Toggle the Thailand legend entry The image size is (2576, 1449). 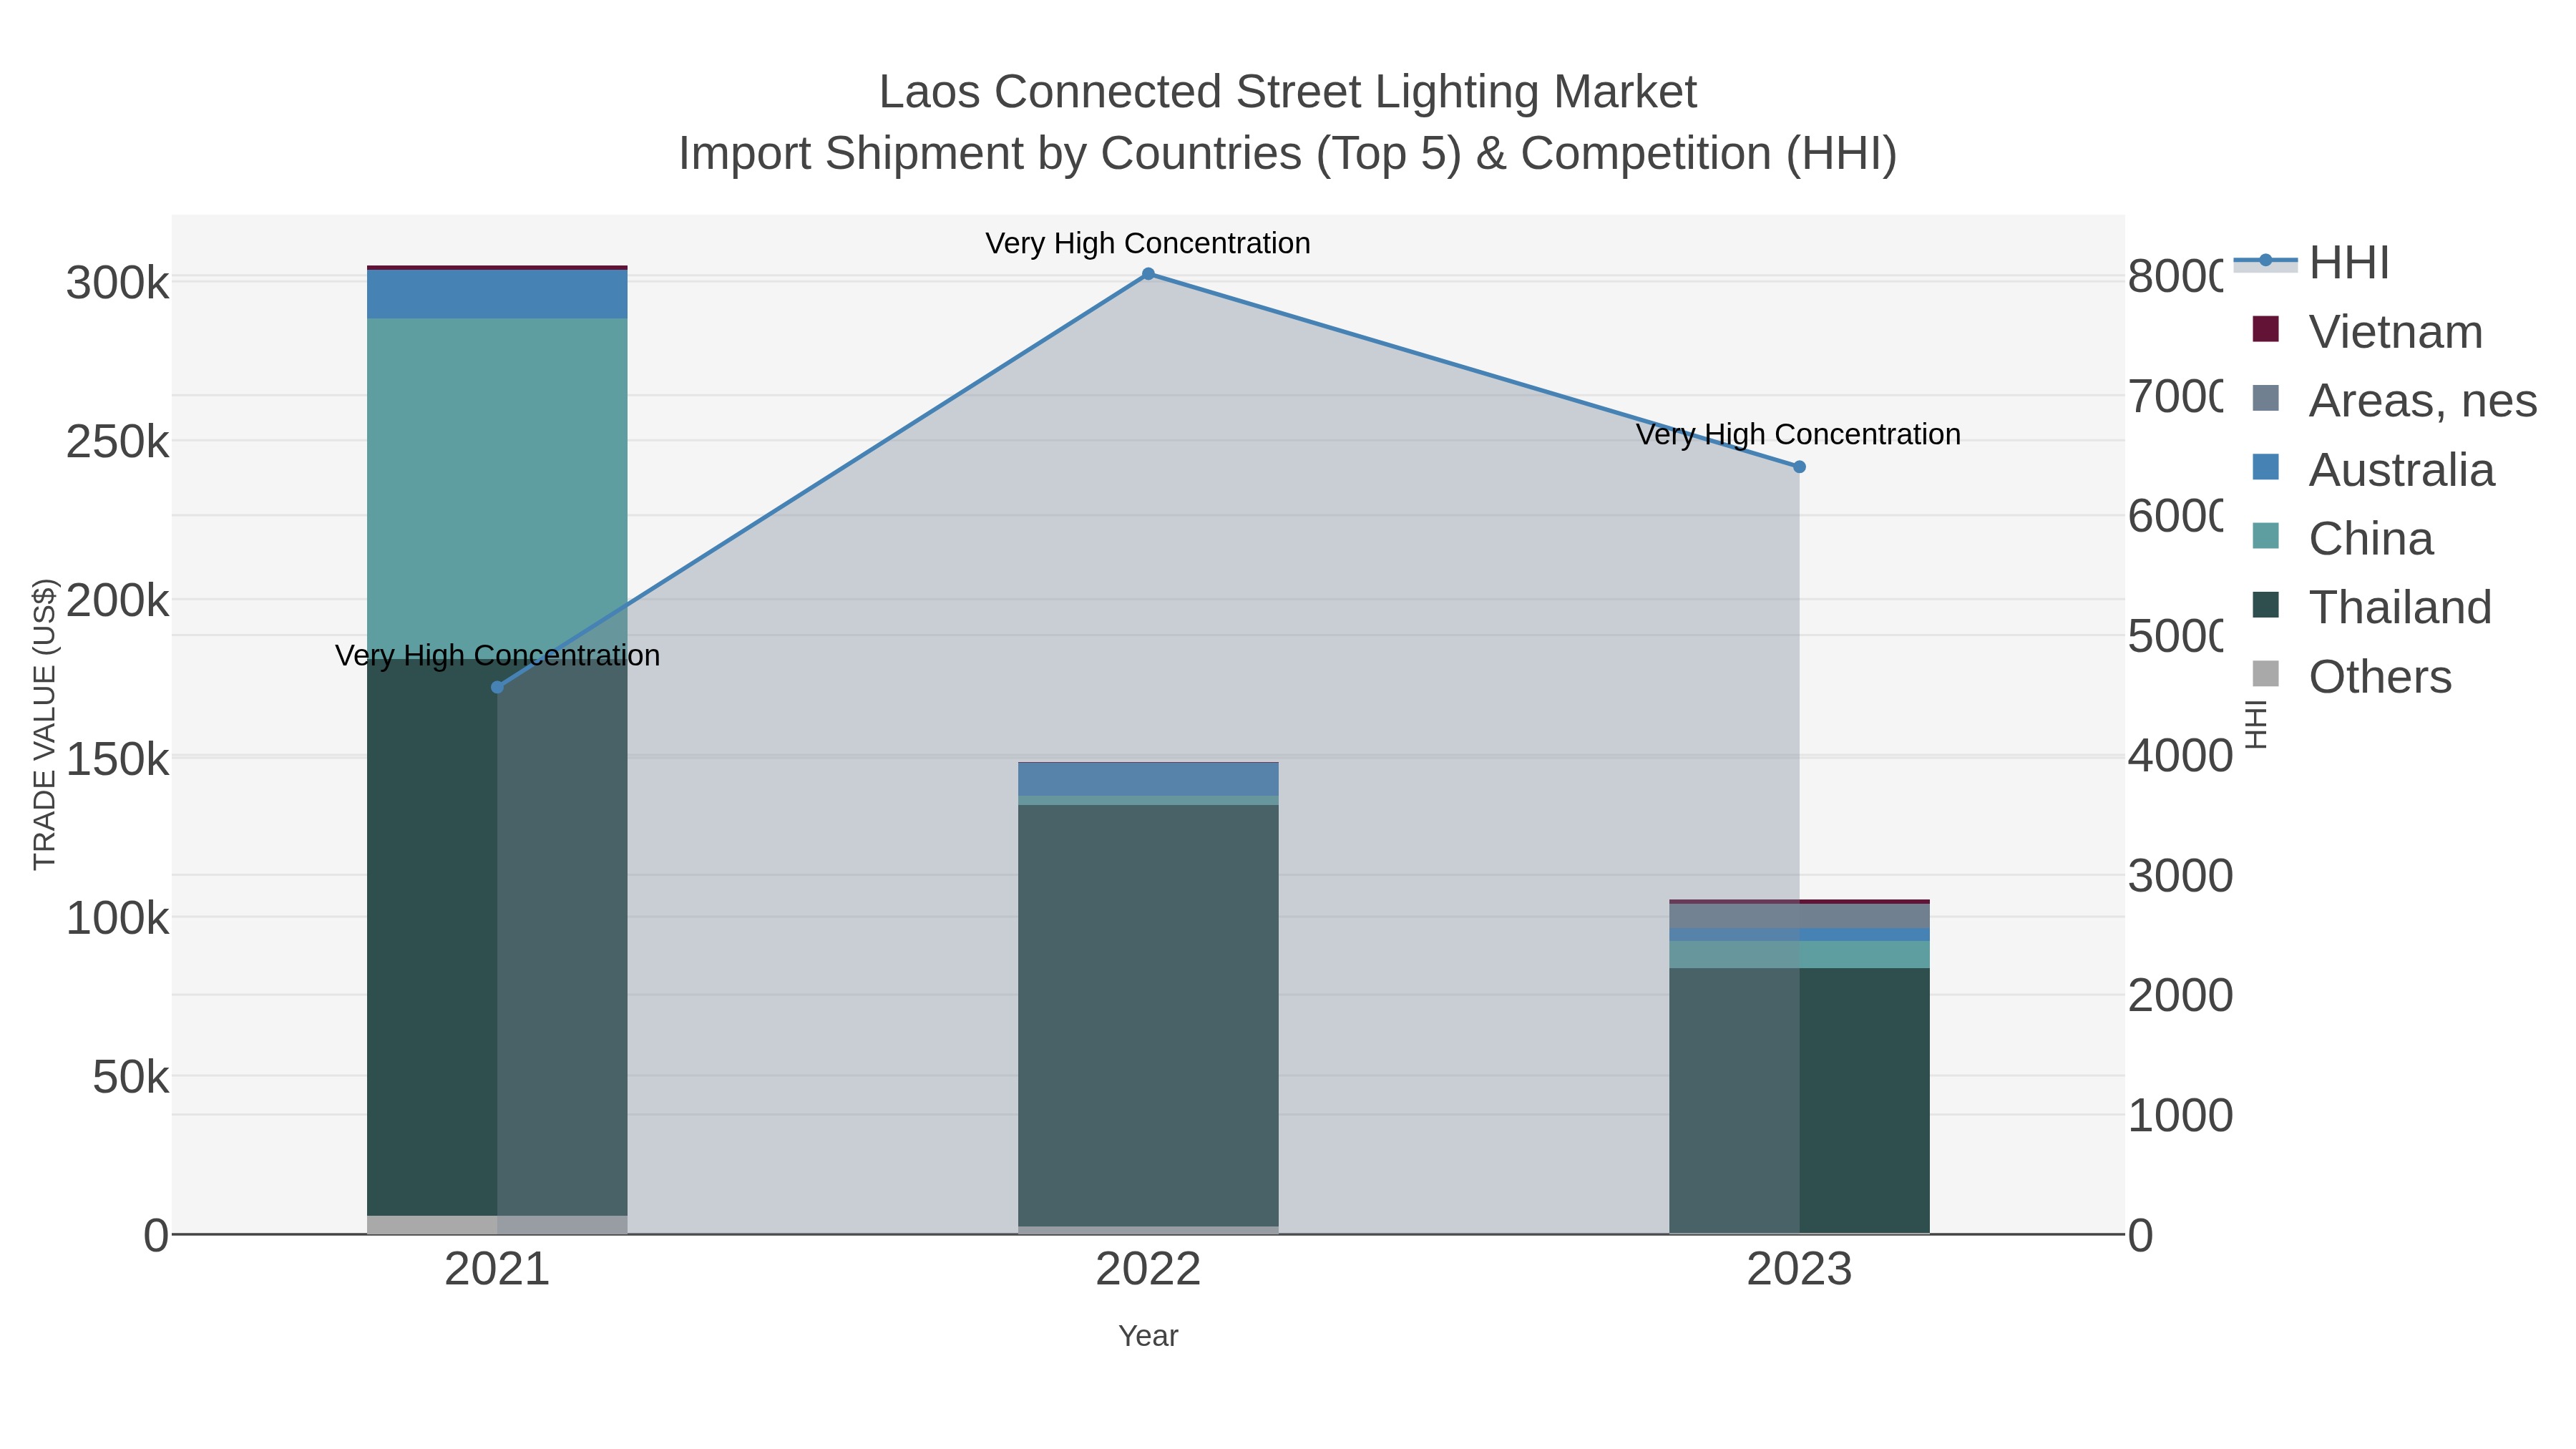click(x=2371, y=607)
